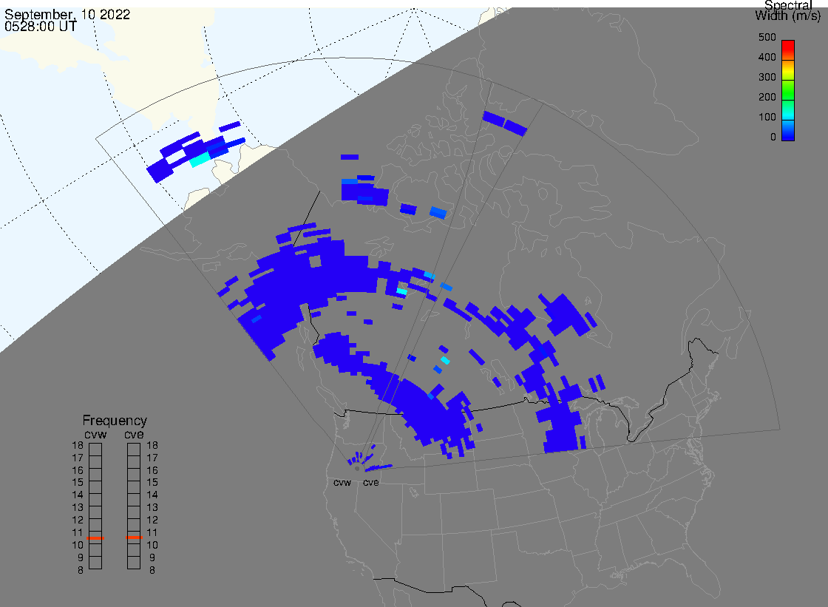Screen dimensions: 828x607
Task: Click the time stamp "0528:00 UT"
Action: (41, 26)
